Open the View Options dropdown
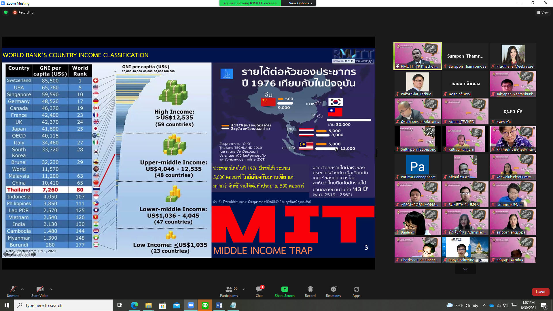This screenshot has width=553, height=311. click(301, 3)
